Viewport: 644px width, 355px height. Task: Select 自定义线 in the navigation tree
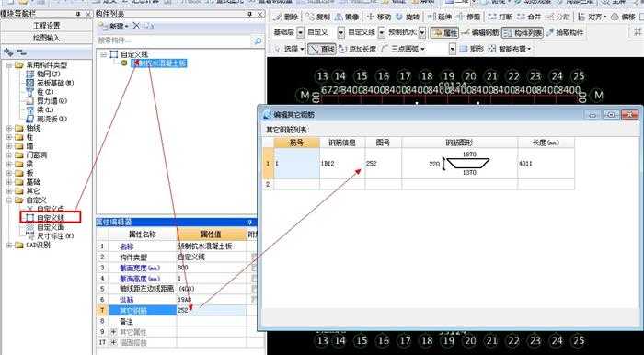[51, 217]
